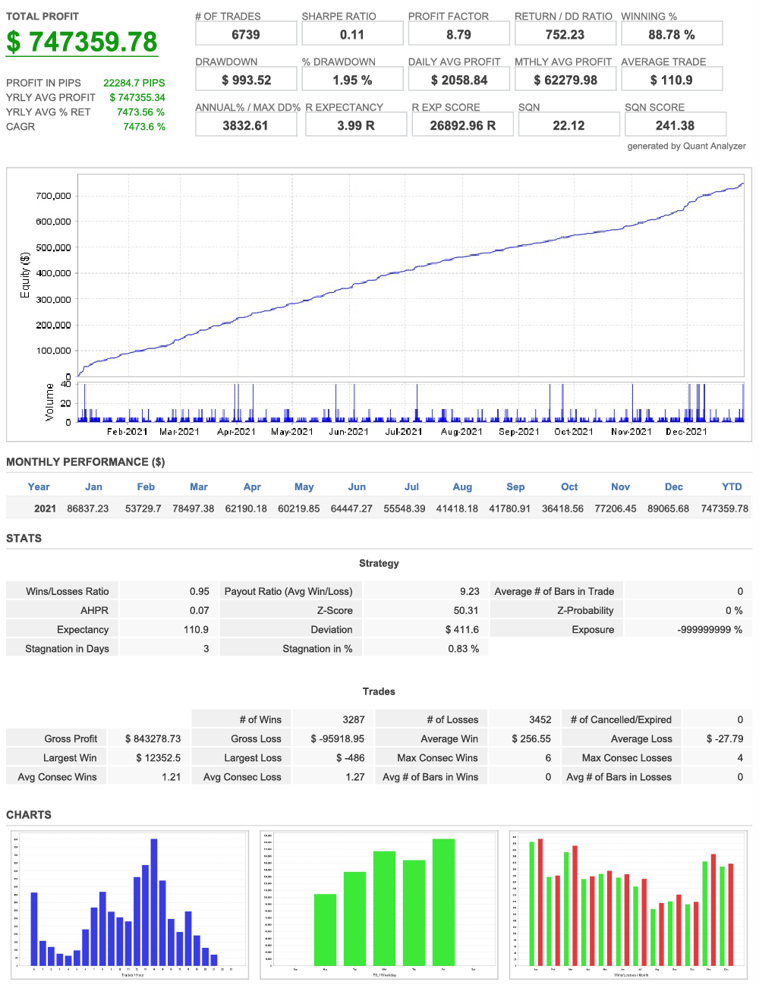Click the Profit Factor value 8.79
This screenshot has height=985, width=759.
(x=458, y=34)
